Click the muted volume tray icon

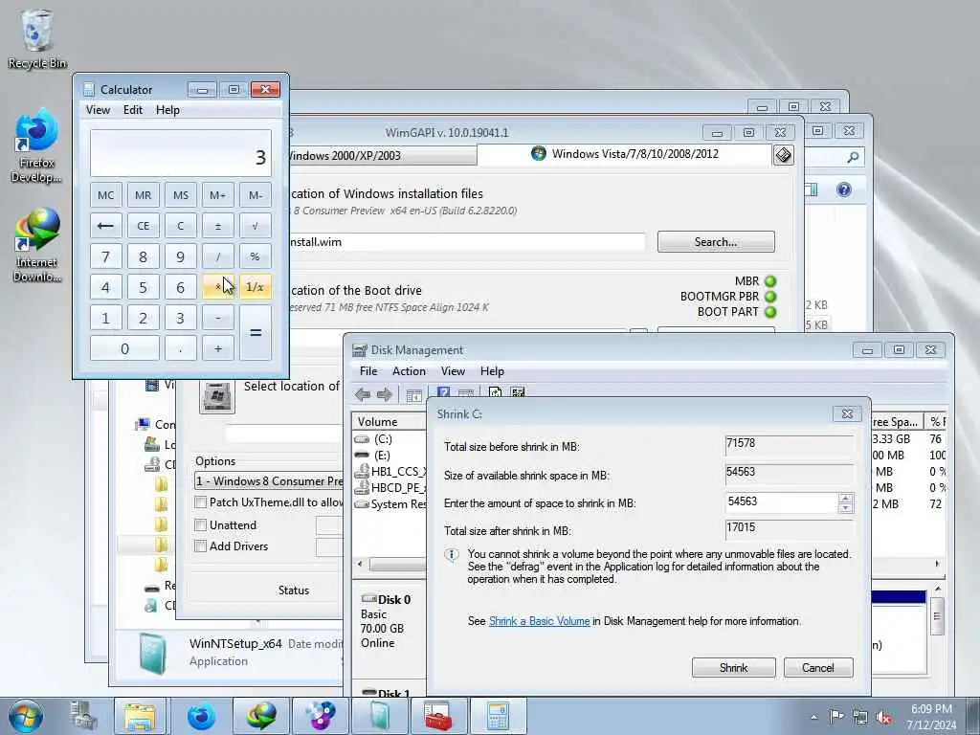[x=883, y=717]
